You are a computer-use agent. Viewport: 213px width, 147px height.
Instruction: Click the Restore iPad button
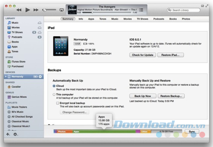click(x=171, y=55)
